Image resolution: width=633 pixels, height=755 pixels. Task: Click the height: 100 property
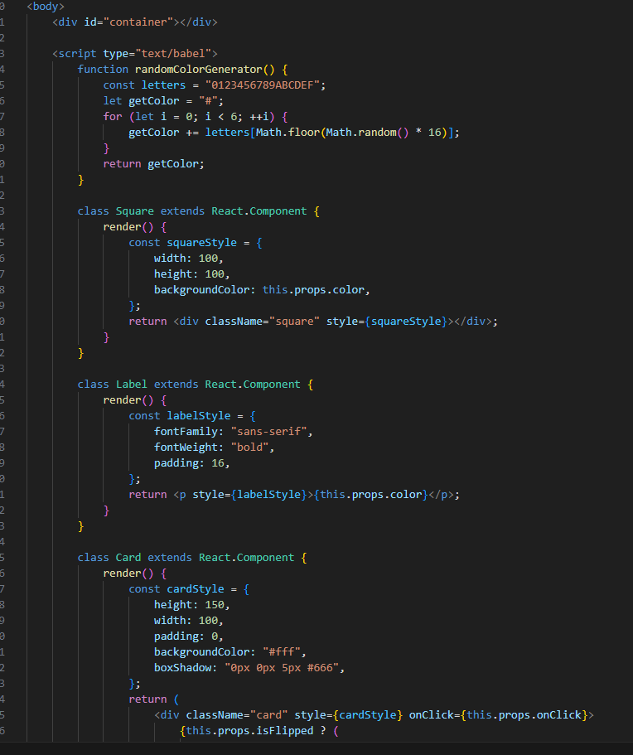pos(189,274)
